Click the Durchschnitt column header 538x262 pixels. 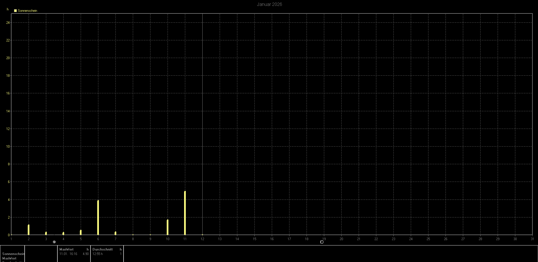103,249
